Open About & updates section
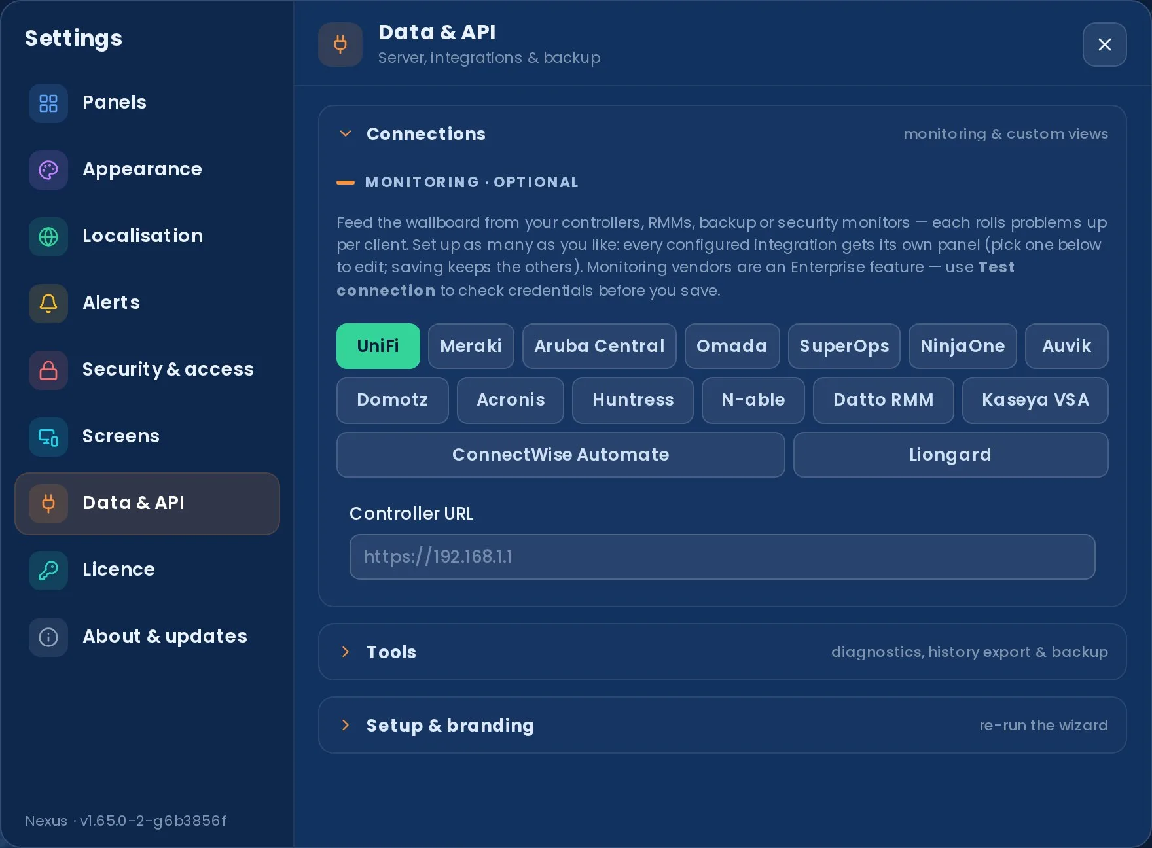Screen dimensions: 1152x848 tap(147, 637)
